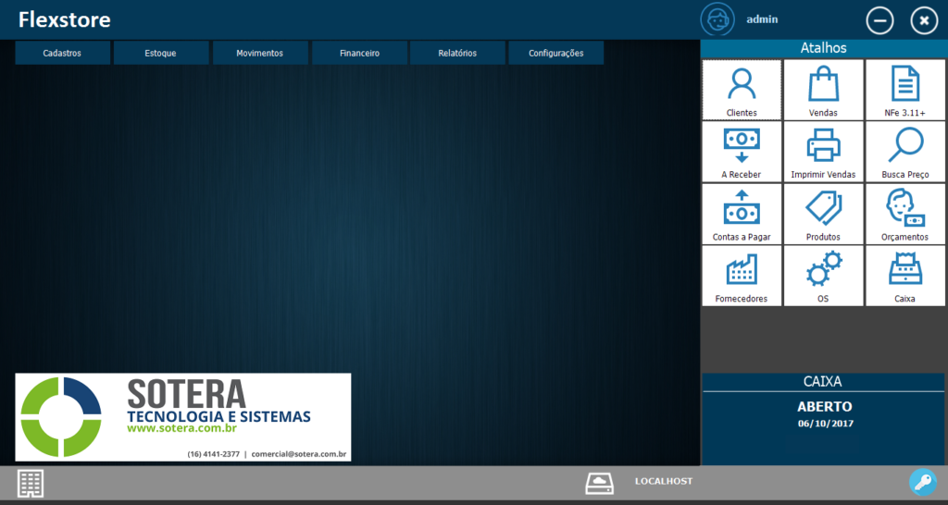Open the Cadastros menu
This screenshot has width=948, height=505.
[62, 53]
